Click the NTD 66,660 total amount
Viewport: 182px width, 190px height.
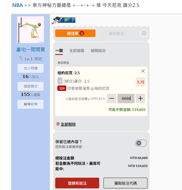click(x=139, y=158)
